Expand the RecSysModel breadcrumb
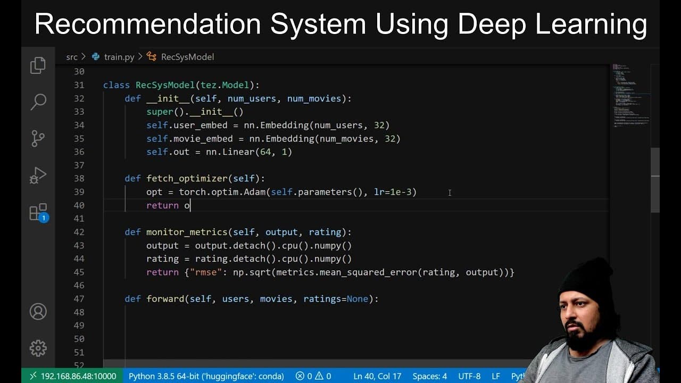The height and width of the screenshot is (383, 681). 181,56
